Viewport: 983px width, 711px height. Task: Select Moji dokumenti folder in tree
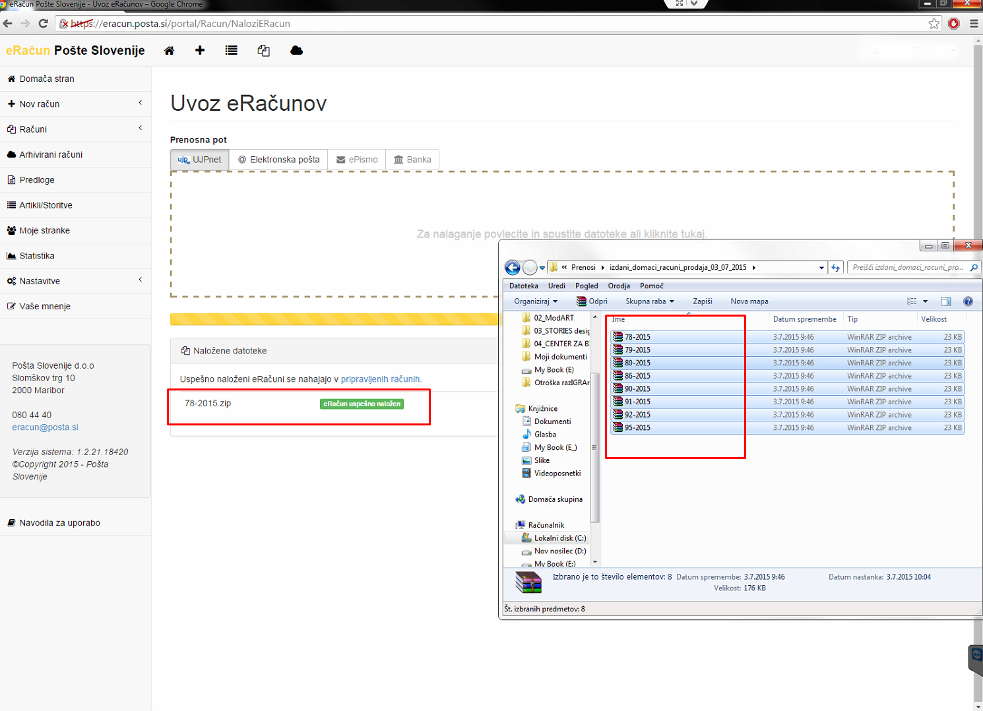tap(560, 357)
